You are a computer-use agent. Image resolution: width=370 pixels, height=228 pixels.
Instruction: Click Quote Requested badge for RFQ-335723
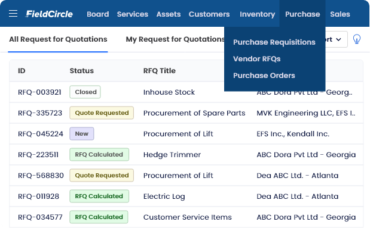(x=102, y=113)
